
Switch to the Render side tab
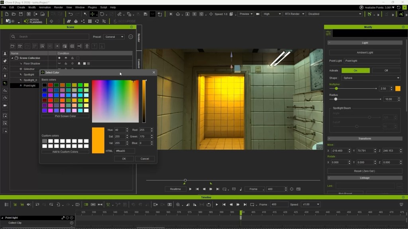(x=139, y=38)
